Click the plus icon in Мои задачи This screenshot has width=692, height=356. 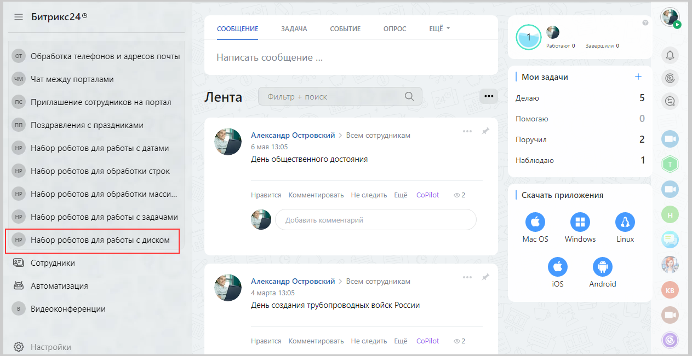pos(638,77)
